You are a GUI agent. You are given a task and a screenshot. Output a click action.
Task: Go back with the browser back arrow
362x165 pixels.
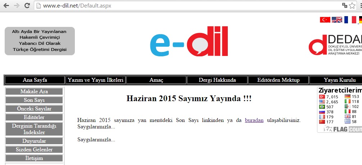click(x=6, y=6)
